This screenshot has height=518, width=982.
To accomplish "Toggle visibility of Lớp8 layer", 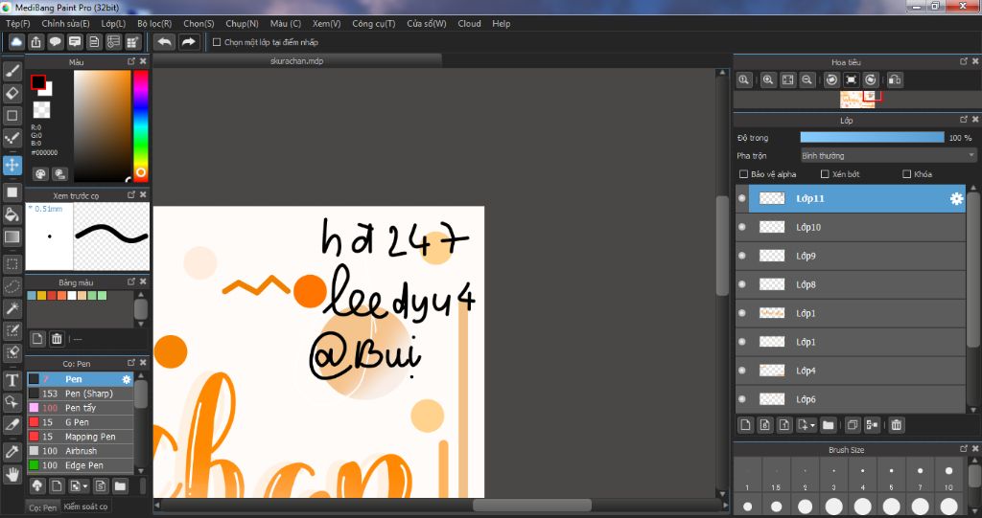I will coord(742,284).
